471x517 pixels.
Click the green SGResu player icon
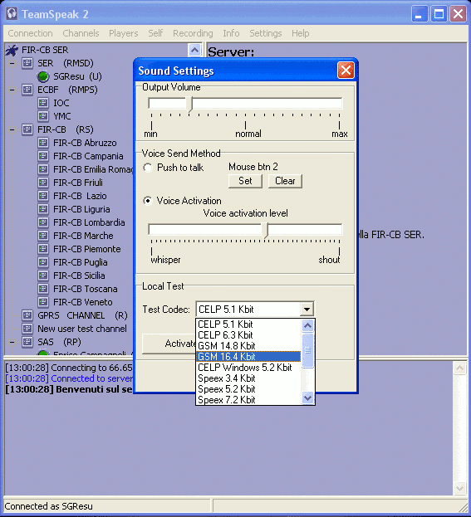tap(43, 76)
